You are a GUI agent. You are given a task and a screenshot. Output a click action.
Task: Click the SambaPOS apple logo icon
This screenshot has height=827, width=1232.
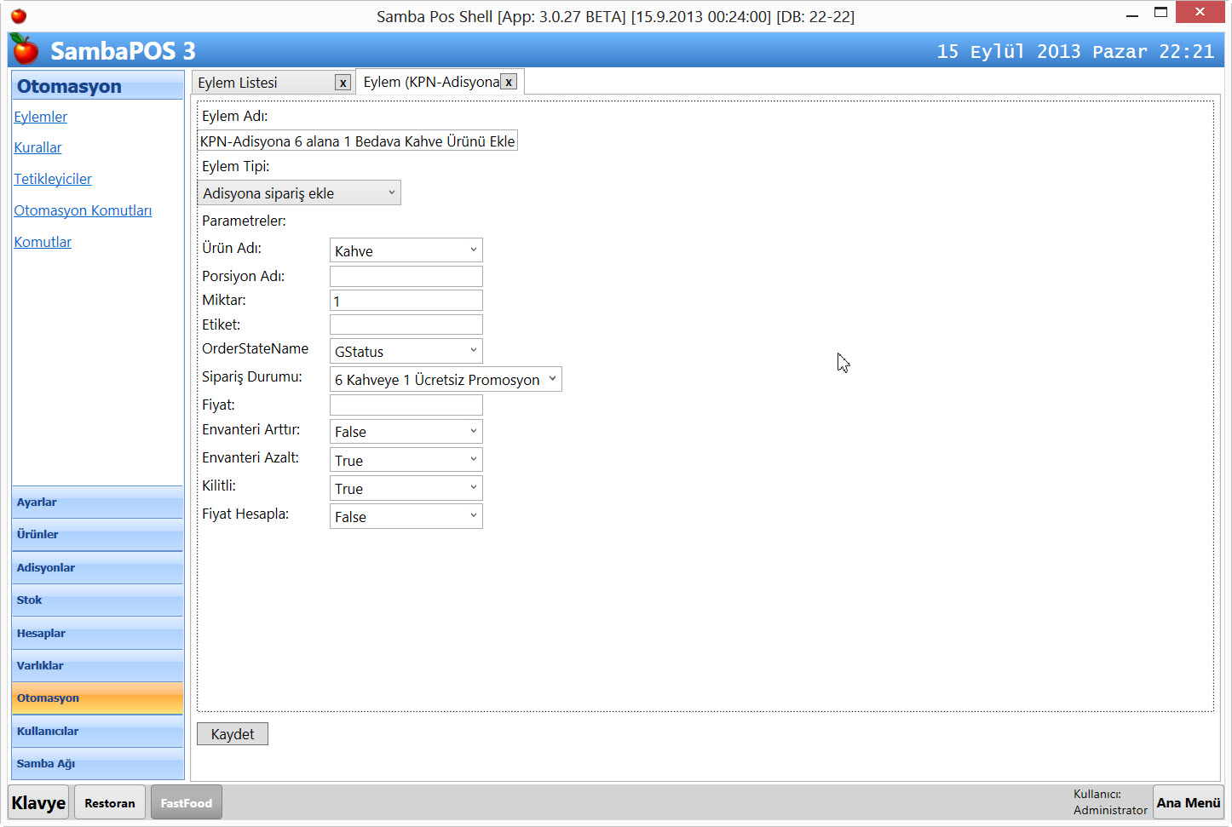pyautogui.click(x=26, y=50)
